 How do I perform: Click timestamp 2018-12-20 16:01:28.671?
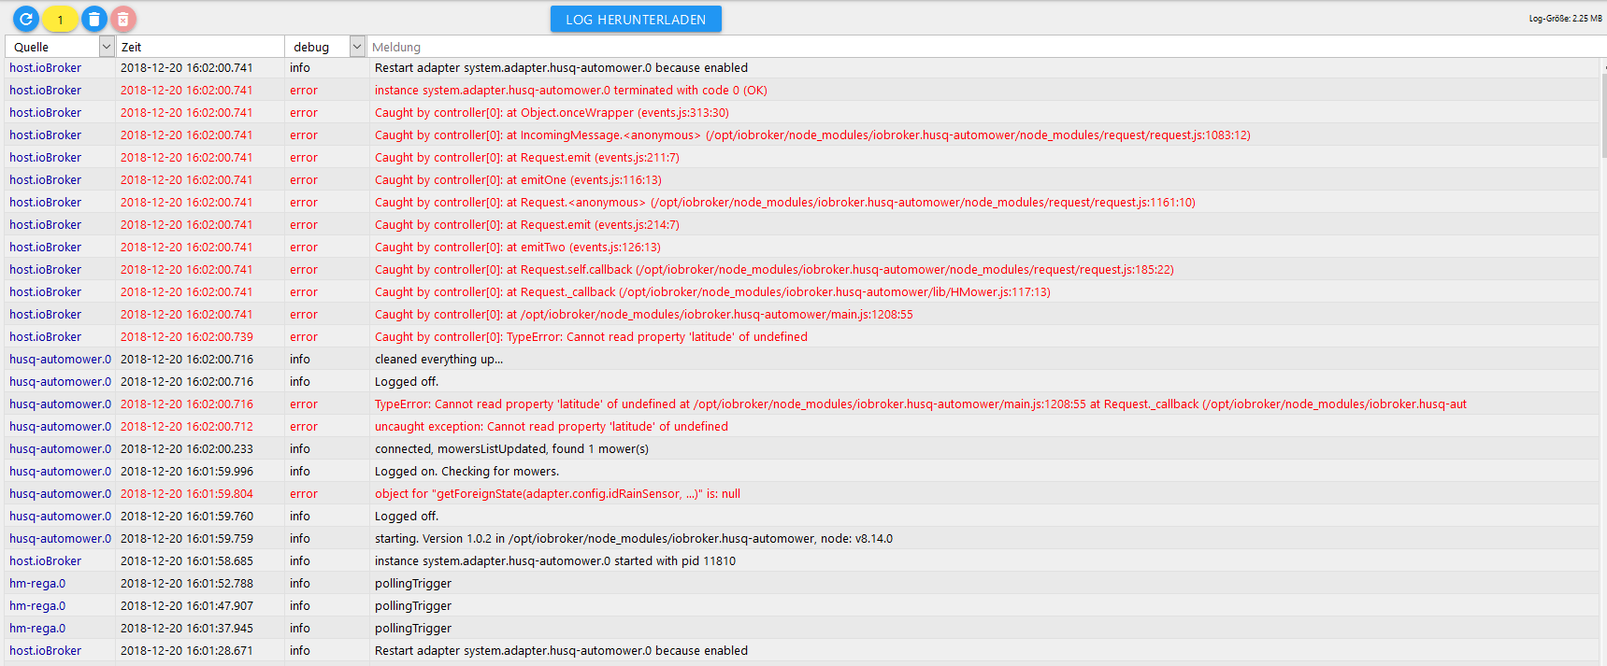coord(187,651)
